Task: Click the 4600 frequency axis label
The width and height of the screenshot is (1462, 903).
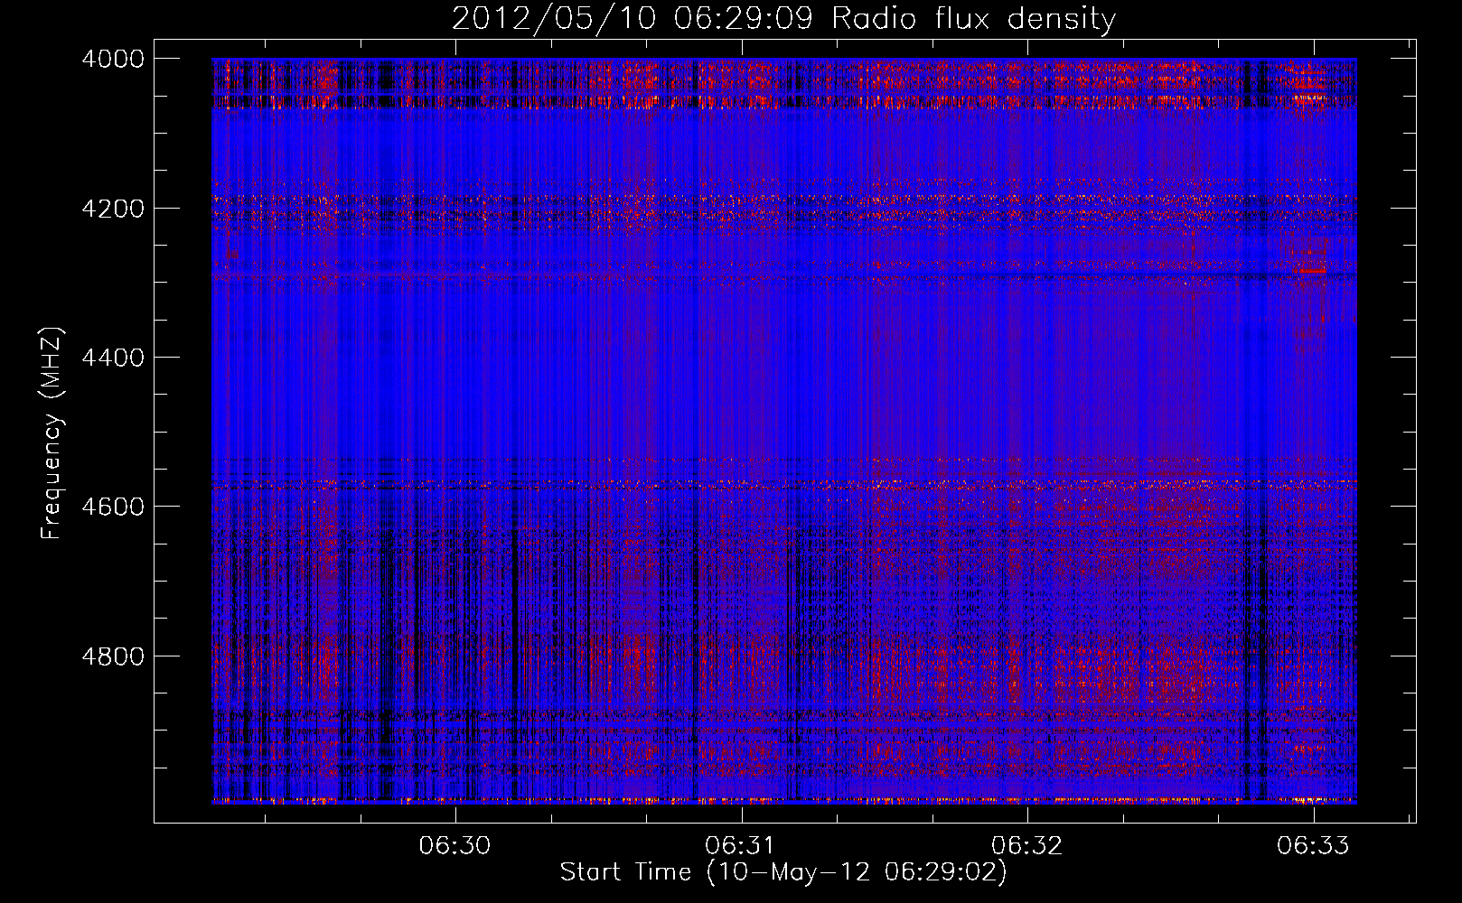Action: point(113,507)
